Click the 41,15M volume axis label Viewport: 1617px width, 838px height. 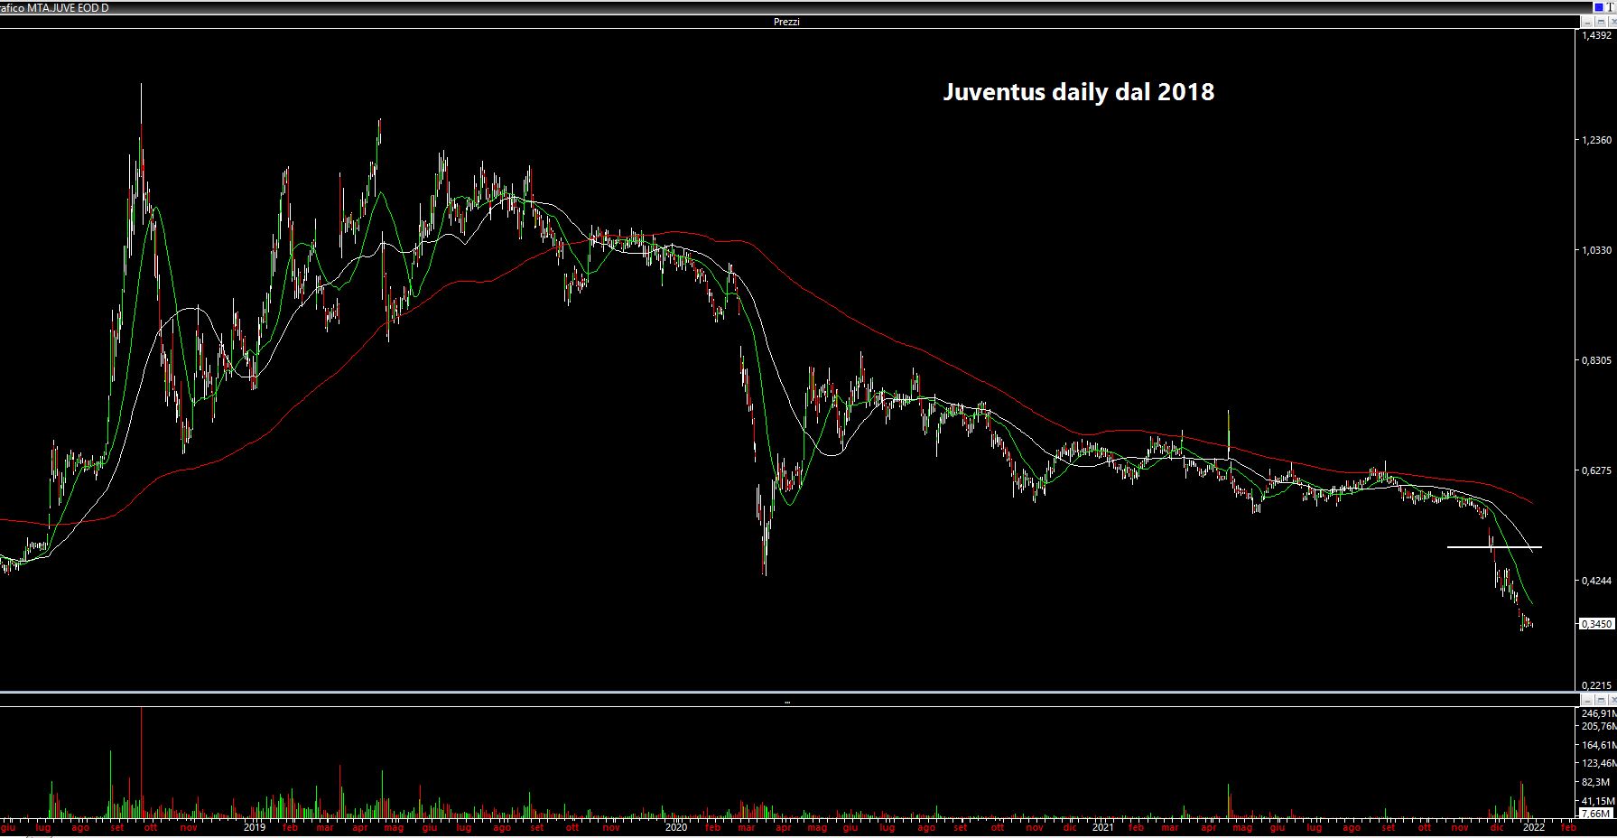pyautogui.click(x=1598, y=801)
